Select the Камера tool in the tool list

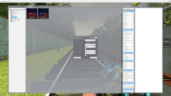128,63
